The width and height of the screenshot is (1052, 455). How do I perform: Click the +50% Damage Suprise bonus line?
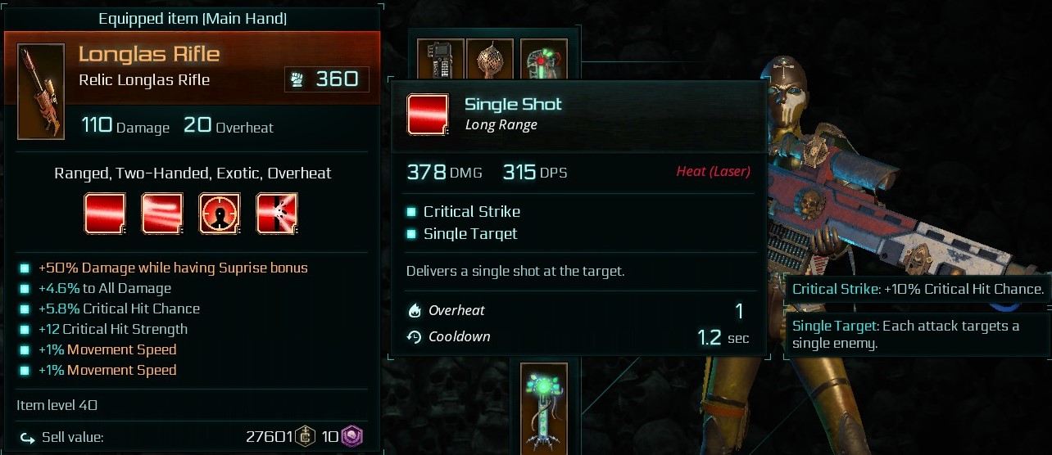point(173,268)
